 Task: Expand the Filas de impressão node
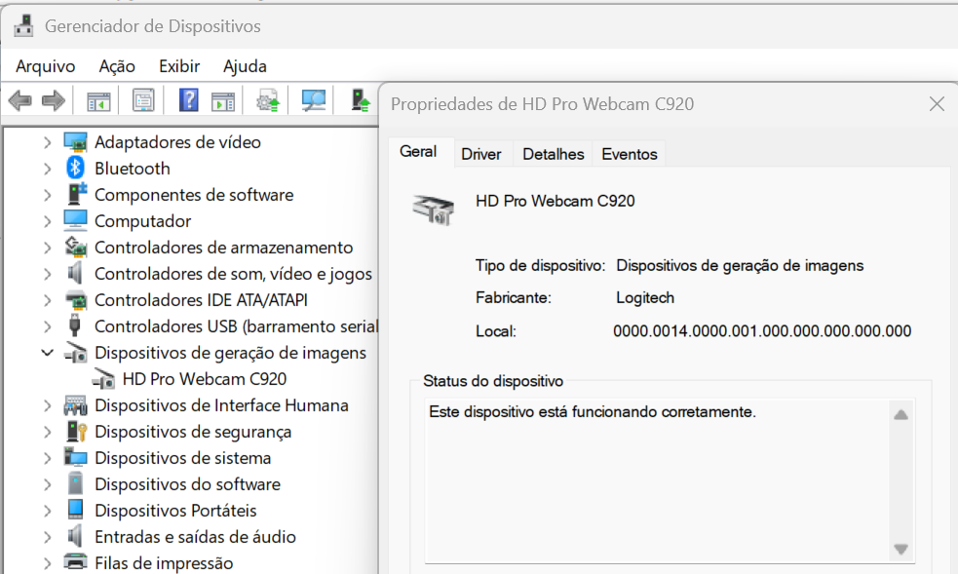47,563
